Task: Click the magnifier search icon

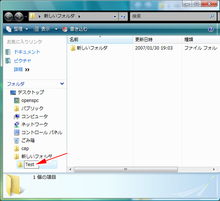Action: click(212, 16)
